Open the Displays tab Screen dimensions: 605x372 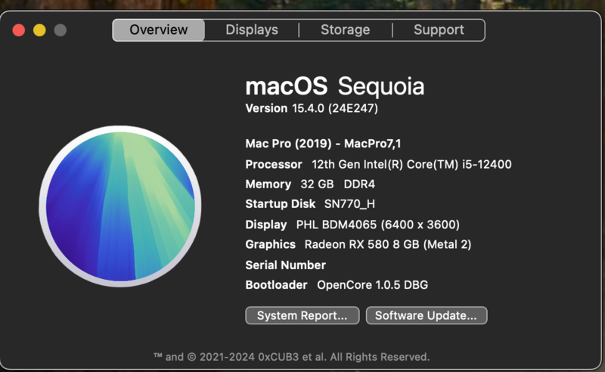coord(252,30)
